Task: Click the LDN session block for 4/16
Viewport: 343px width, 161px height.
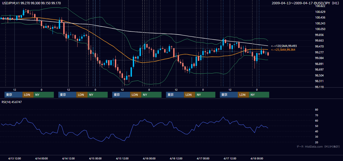Action: [x=190, y=95]
